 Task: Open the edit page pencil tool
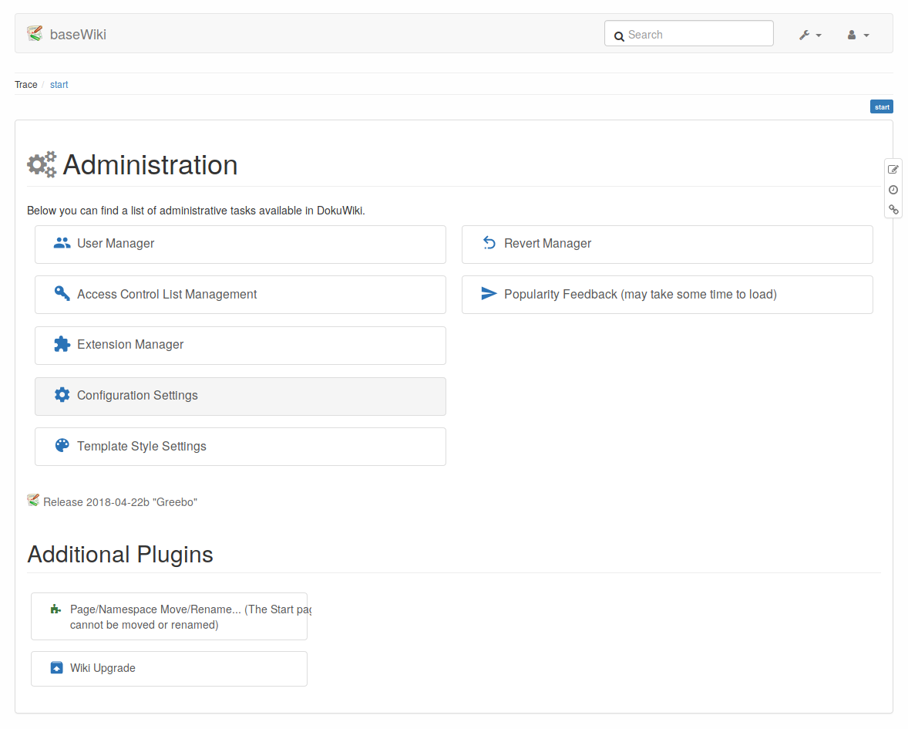893,169
